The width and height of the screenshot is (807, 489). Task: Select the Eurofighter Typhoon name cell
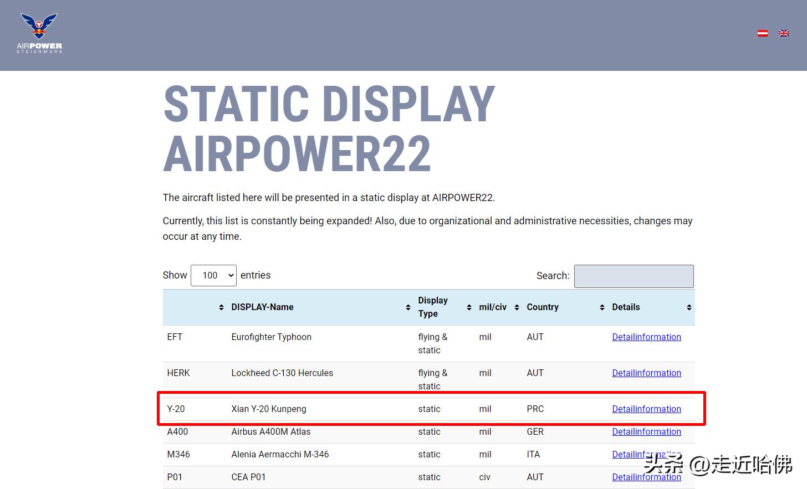271,337
